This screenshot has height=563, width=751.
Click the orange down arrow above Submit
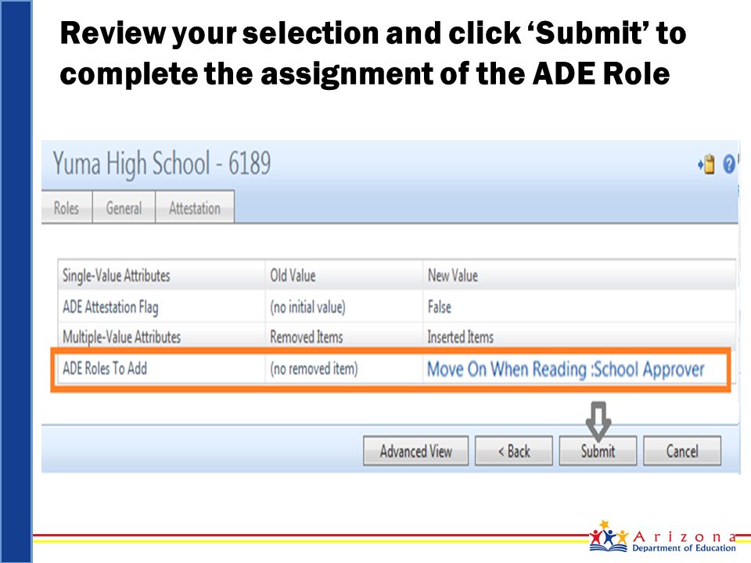pyautogui.click(x=598, y=421)
